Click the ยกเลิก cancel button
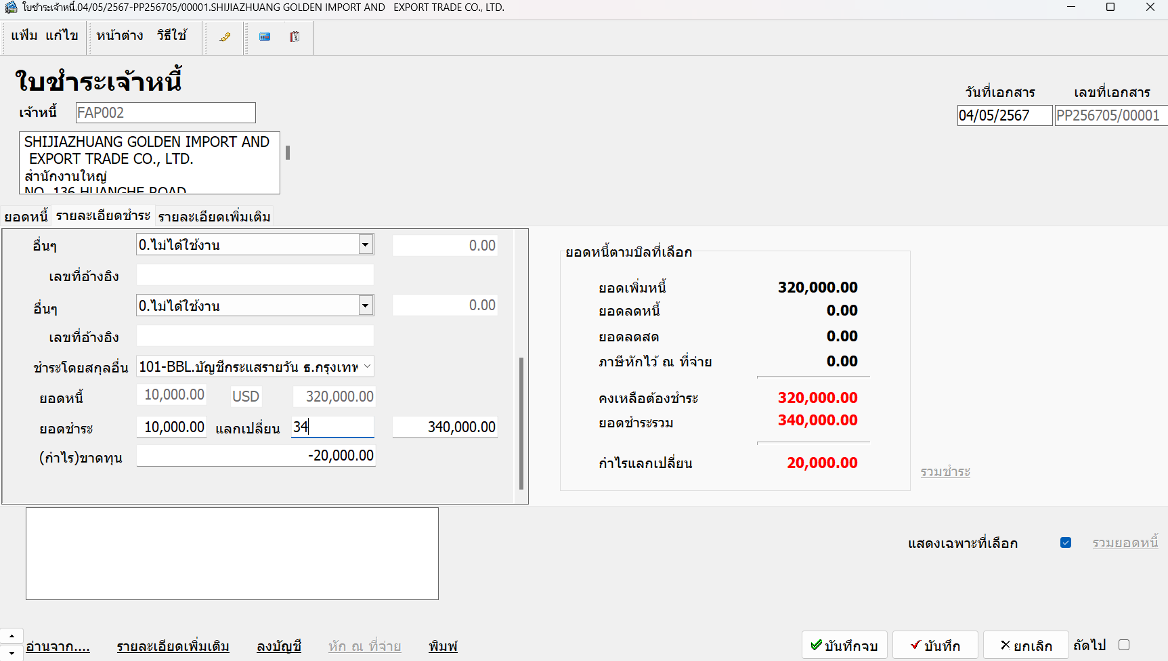This screenshot has width=1168, height=661. pos(1025,645)
